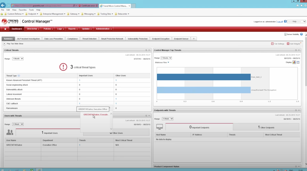Viewport: 307px width, 171px height.
Task: Click the browser forward arrow button
Action: point(8,6)
